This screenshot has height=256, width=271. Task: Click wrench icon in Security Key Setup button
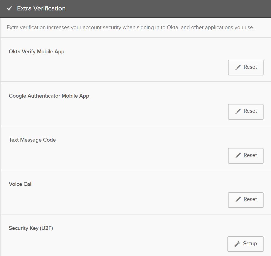pyautogui.click(x=237, y=244)
